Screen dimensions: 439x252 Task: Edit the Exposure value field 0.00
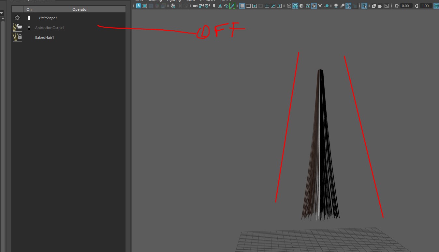coord(406,6)
